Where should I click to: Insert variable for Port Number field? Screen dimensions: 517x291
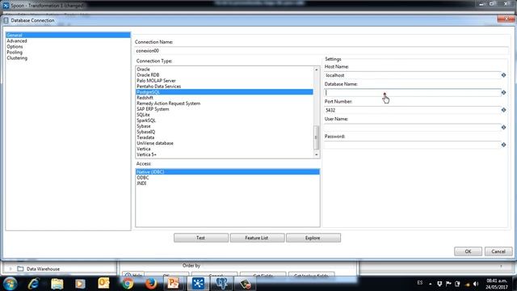pos(503,110)
